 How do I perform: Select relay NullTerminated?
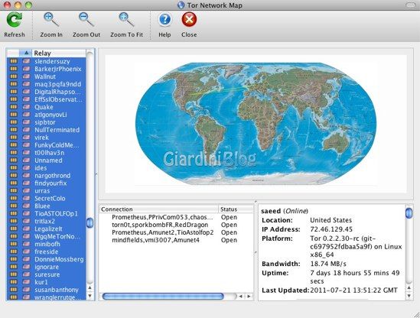(x=57, y=130)
